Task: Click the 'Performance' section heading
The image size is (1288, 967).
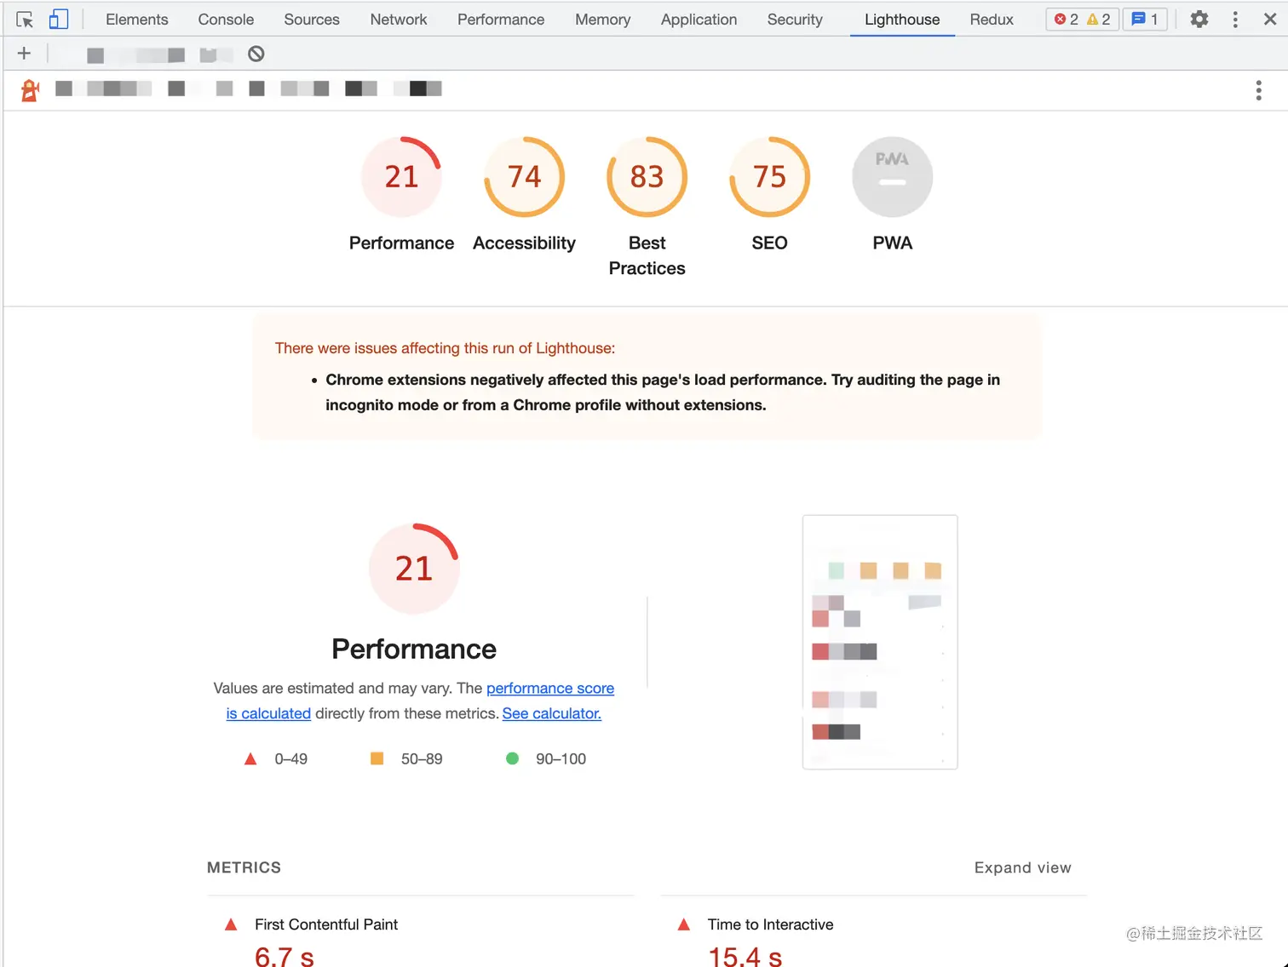Action: pyautogui.click(x=414, y=649)
